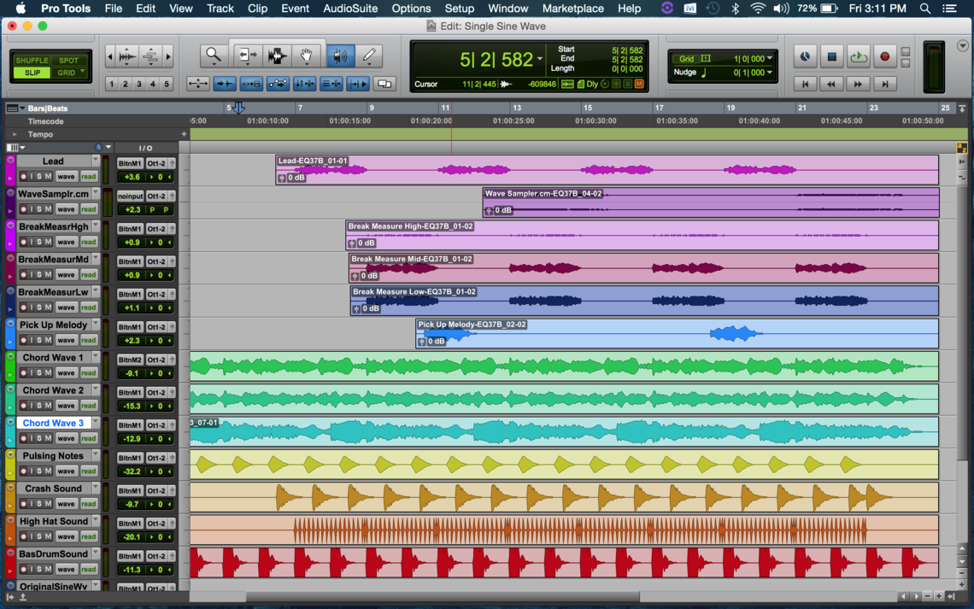The width and height of the screenshot is (974, 609).
Task: Click the Wi-Fi icon in menu bar
Action: pos(757,8)
